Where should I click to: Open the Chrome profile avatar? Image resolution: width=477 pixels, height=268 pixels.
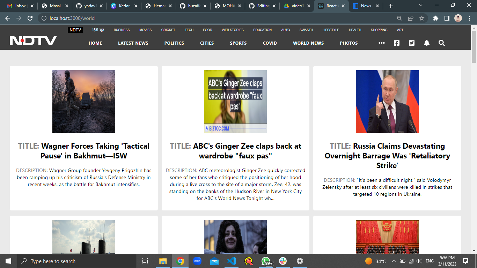click(x=458, y=18)
